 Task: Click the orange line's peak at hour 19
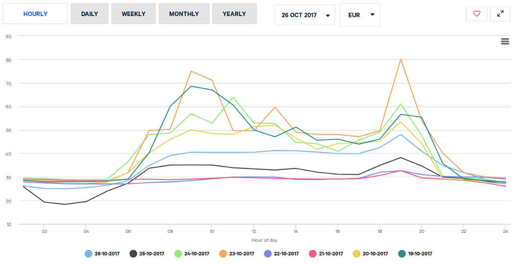401,59
